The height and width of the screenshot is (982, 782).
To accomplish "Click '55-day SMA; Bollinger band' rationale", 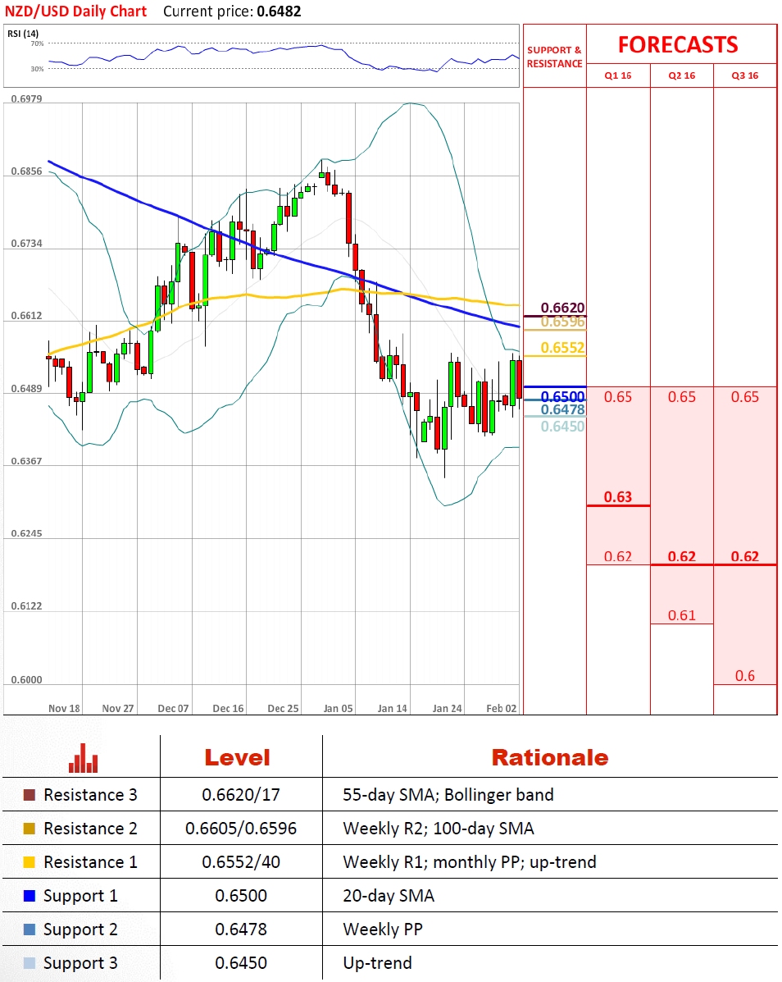I will tap(448, 795).
